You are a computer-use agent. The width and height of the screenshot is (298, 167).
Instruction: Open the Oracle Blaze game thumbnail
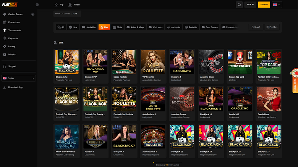269,99
